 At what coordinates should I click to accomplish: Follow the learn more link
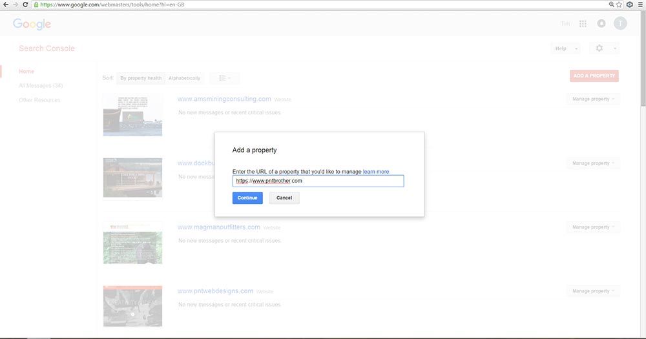point(376,171)
